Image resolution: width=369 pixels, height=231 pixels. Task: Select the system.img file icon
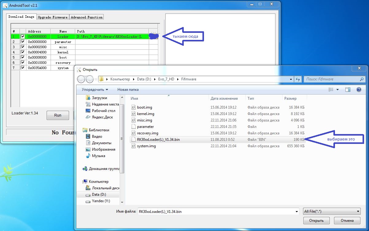(133, 146)
